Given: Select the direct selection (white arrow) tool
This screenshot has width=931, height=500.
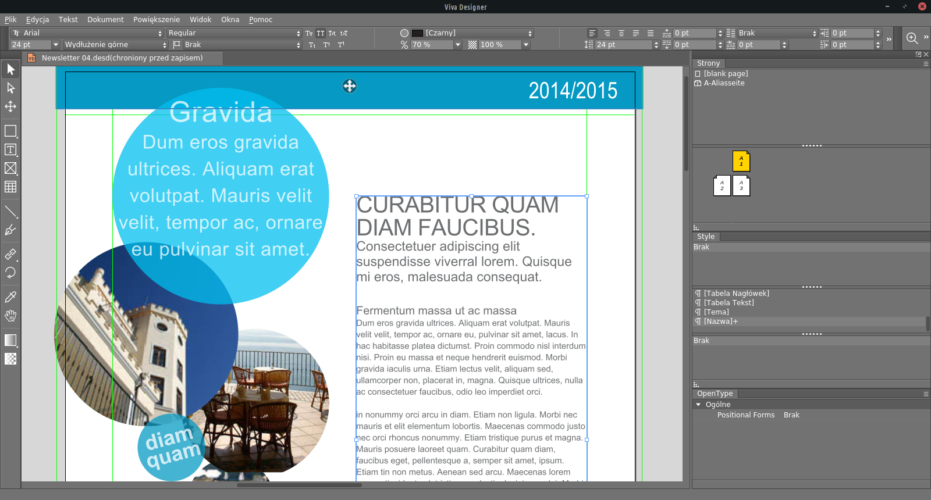Looking at the screenshot, I should (10, 88).
